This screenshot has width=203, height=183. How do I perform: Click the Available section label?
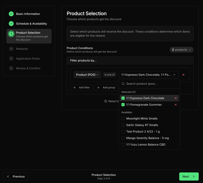coord(127,112)
